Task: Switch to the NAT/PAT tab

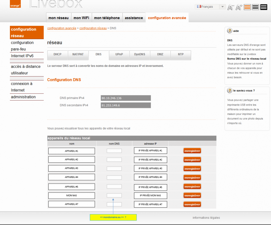Action: [x=78, y=55]
